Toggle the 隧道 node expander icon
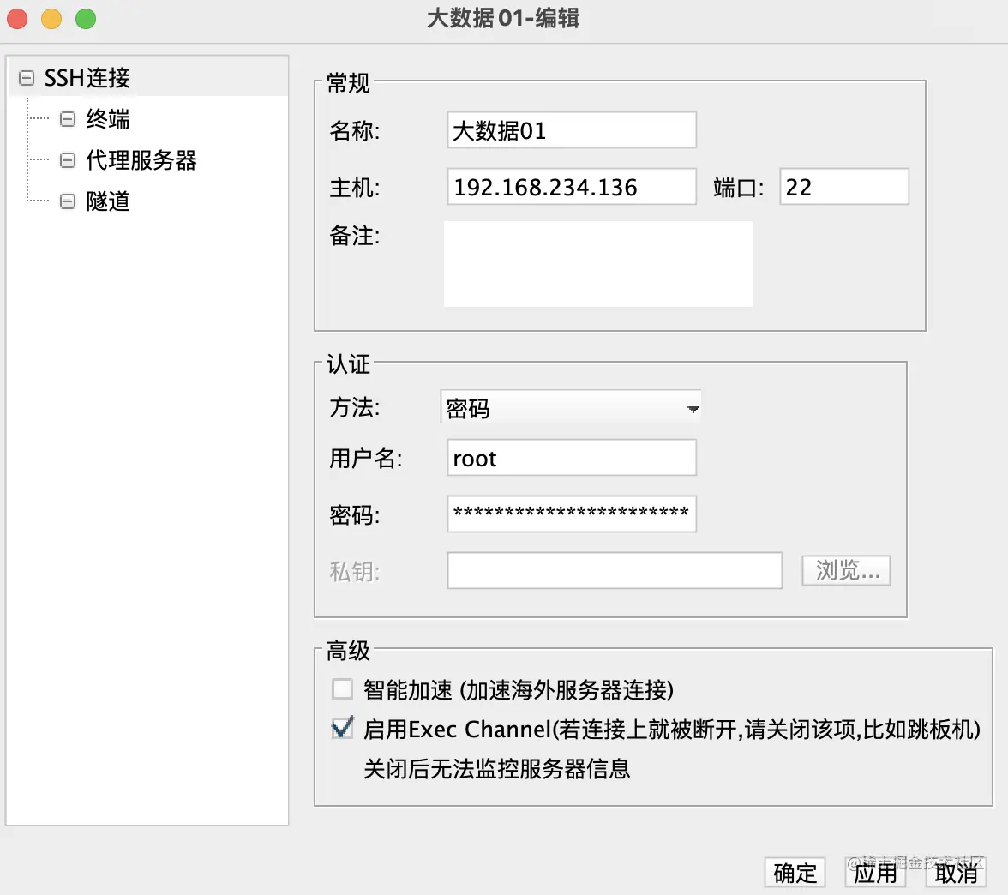The height and width of the screenshot is (895, 1008). 68,201
